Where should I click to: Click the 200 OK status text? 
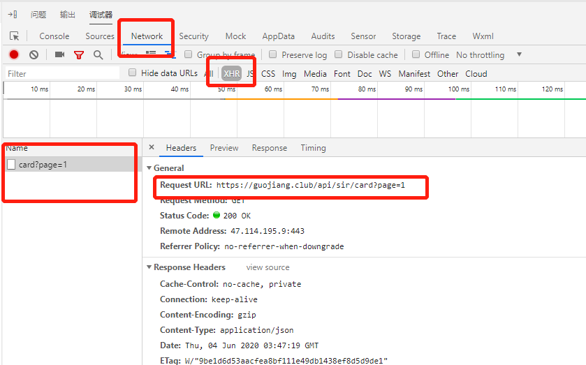coord(237,216)
